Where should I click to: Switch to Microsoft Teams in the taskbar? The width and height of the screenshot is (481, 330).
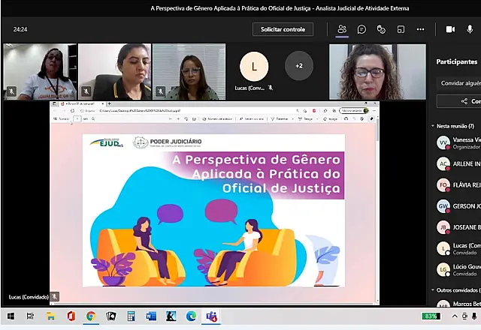pos(211,316)
